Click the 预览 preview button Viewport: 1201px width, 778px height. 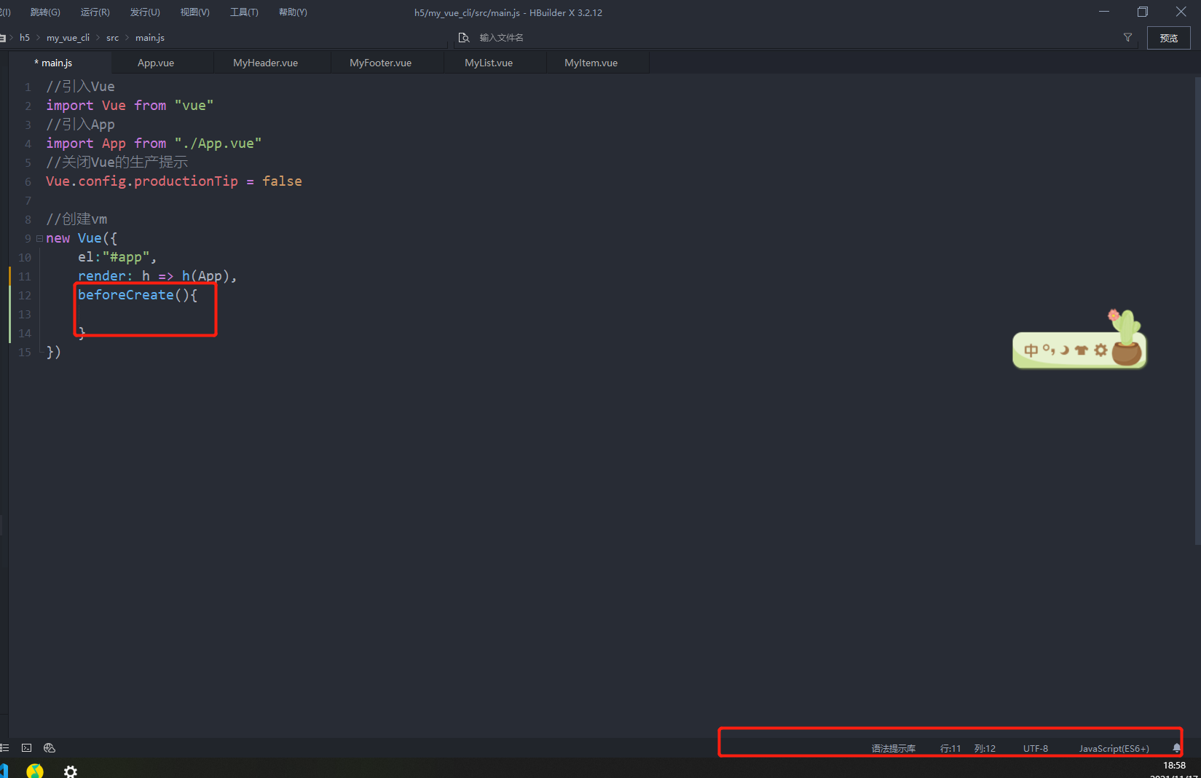[1168, 38]
